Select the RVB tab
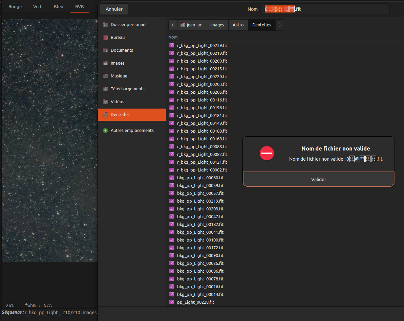The height and width of the screenshot is (321, 404). coord(79,7)
